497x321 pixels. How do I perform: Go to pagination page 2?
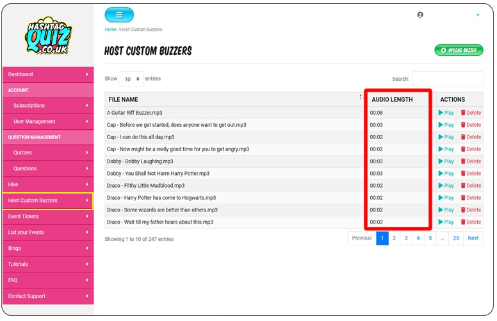(394, 238)
